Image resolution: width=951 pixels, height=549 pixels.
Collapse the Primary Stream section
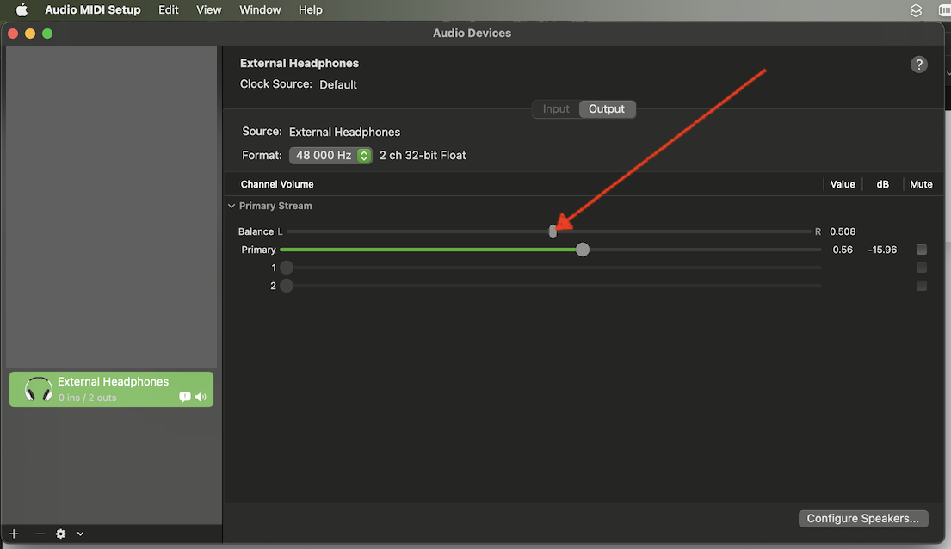click(231, 206)
